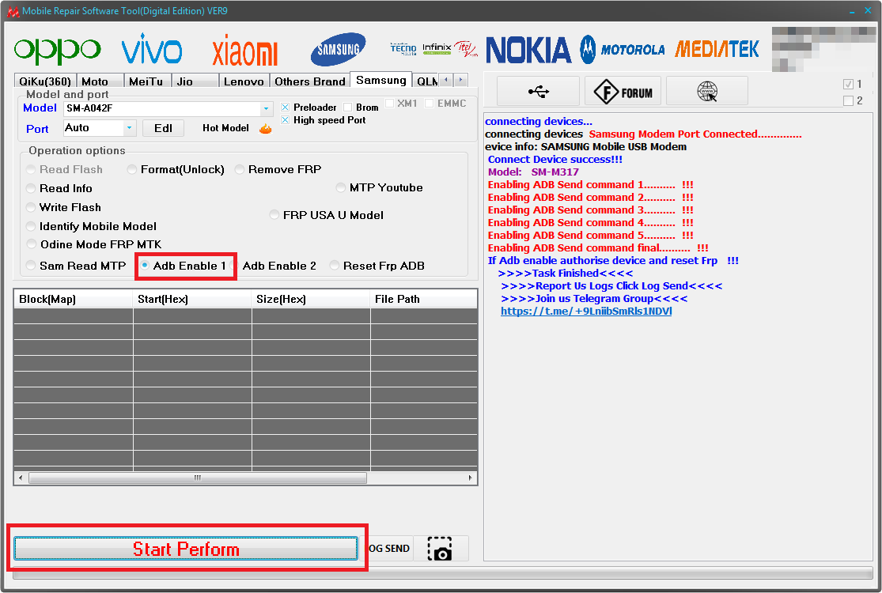Click the Xiaomi brand logo
882x593 pixels.
point(244,51)
